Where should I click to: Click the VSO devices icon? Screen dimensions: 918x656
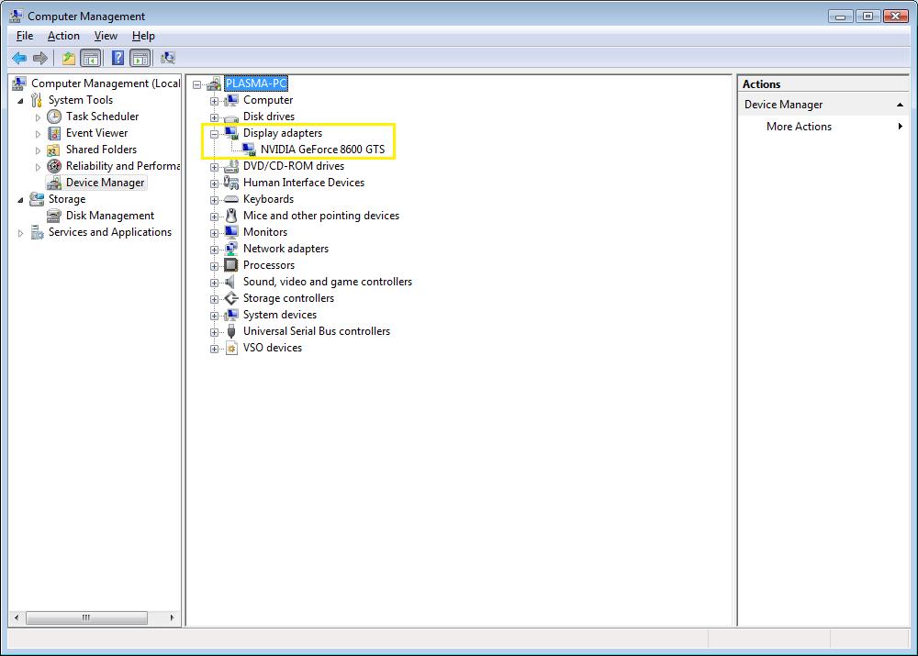(x=231, y=349)
